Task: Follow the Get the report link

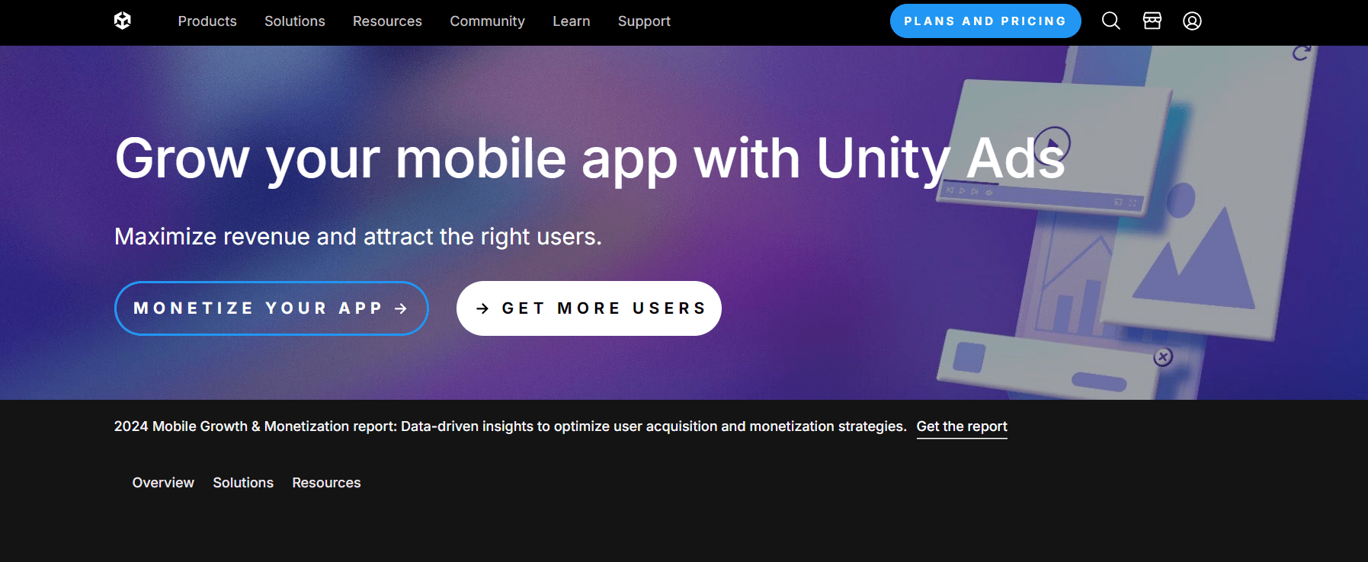Action: 962,426
